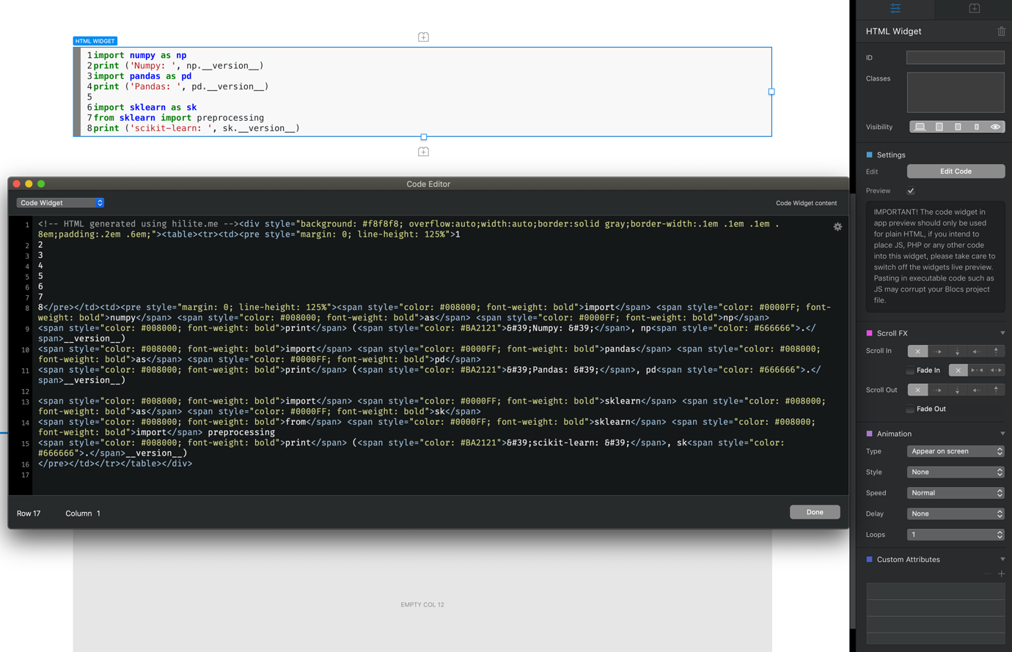Collapse the Scroll FX section
The width and height of the screenshot is (1012, 652).
pos(1002,333)
